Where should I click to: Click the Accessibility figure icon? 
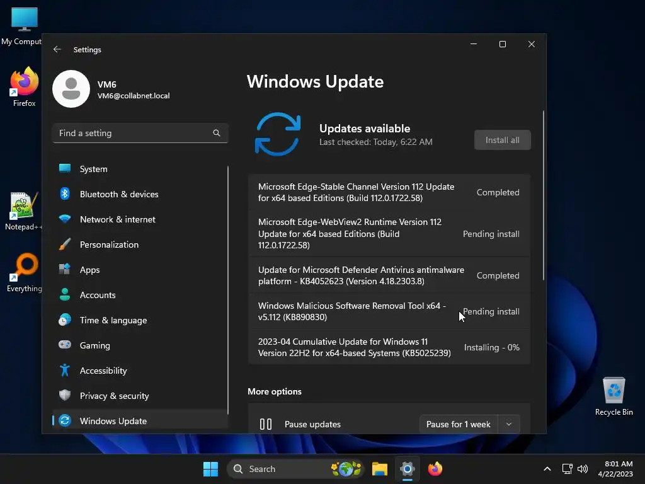65,370
